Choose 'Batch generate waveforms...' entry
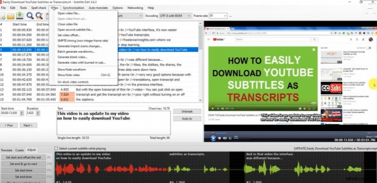 point(83,51)
